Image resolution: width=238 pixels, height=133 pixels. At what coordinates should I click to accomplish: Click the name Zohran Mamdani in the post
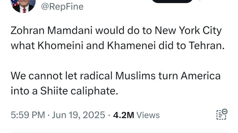tap(52, 30)
